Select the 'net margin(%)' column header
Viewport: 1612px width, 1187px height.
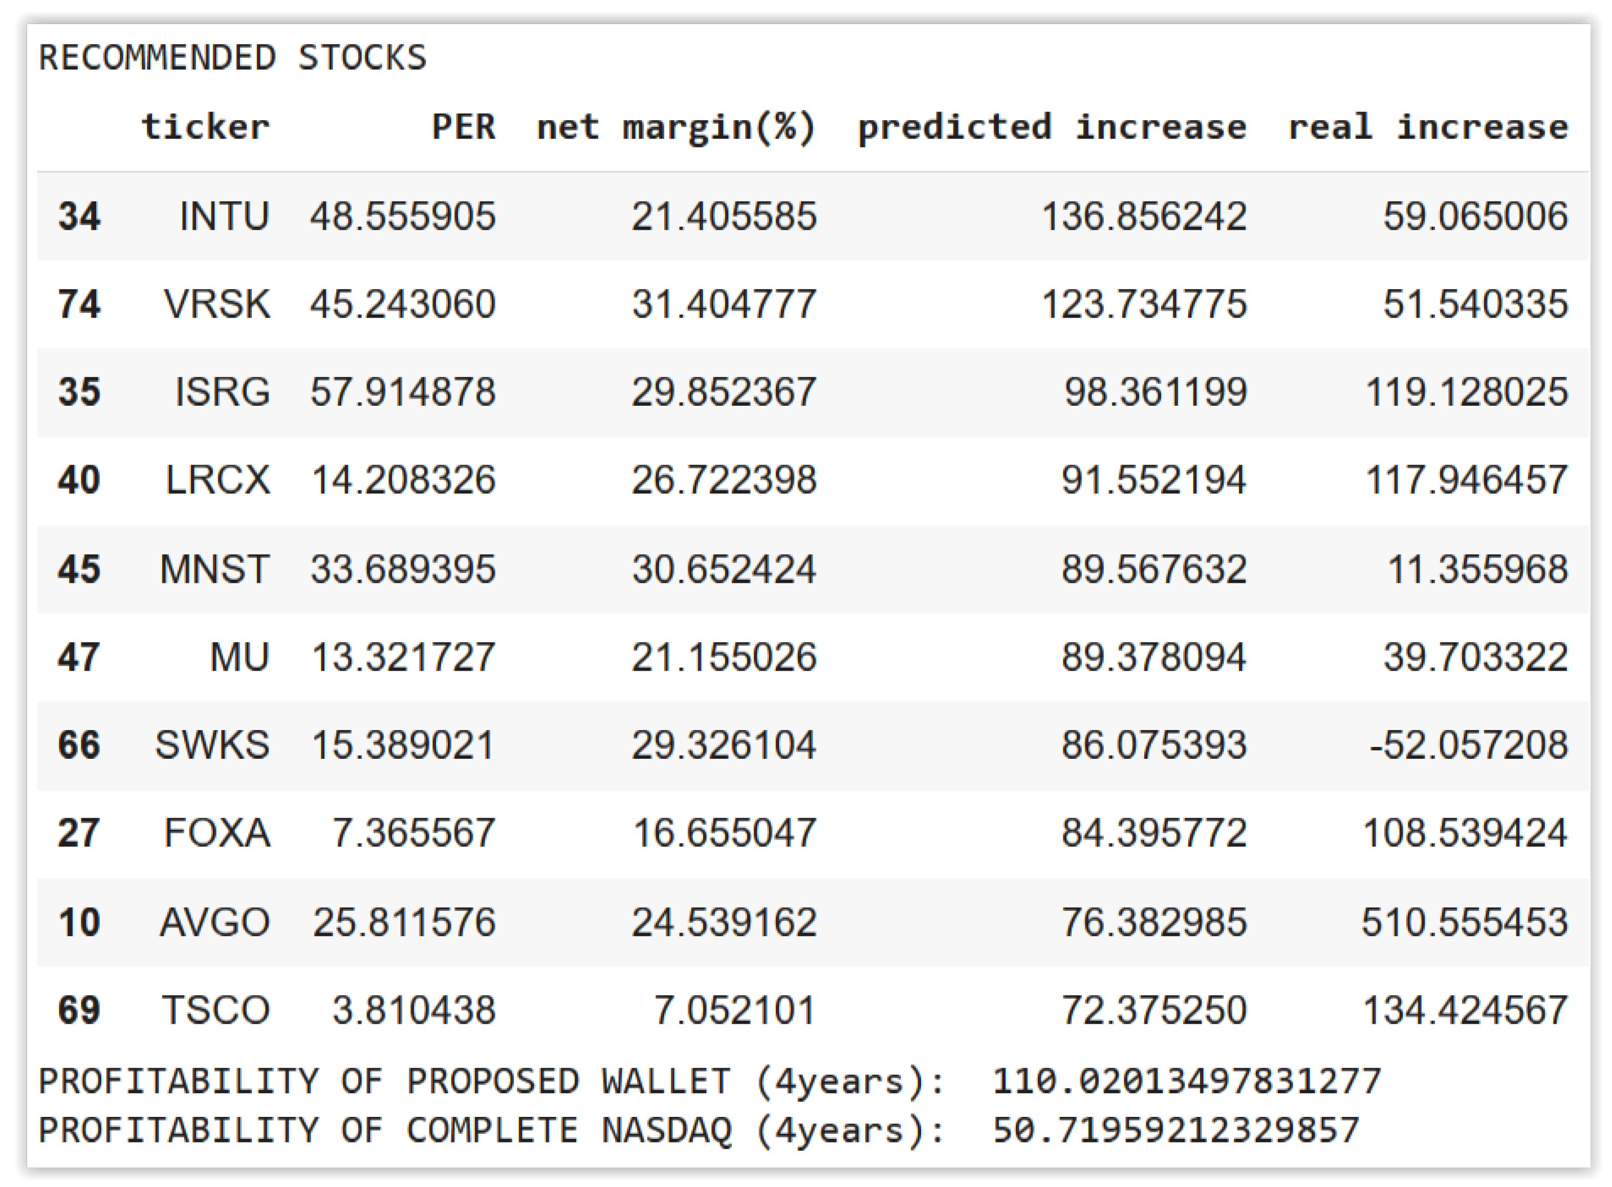pos(677,128)
